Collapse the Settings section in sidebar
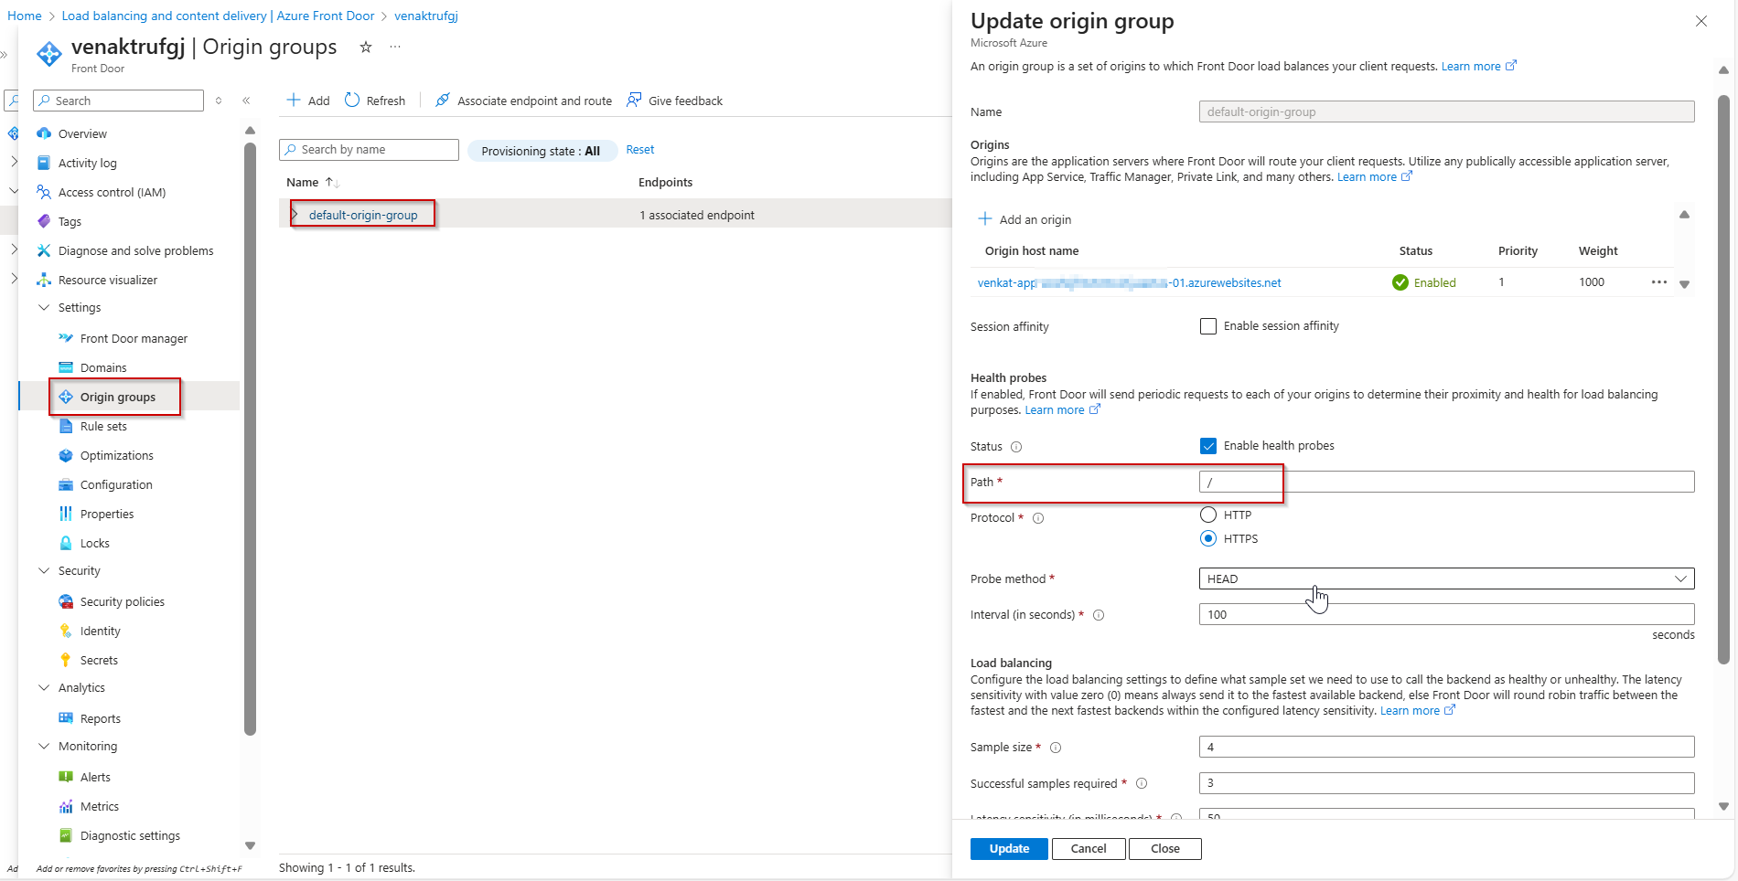The image size is (1738, 881). [43, 308]
